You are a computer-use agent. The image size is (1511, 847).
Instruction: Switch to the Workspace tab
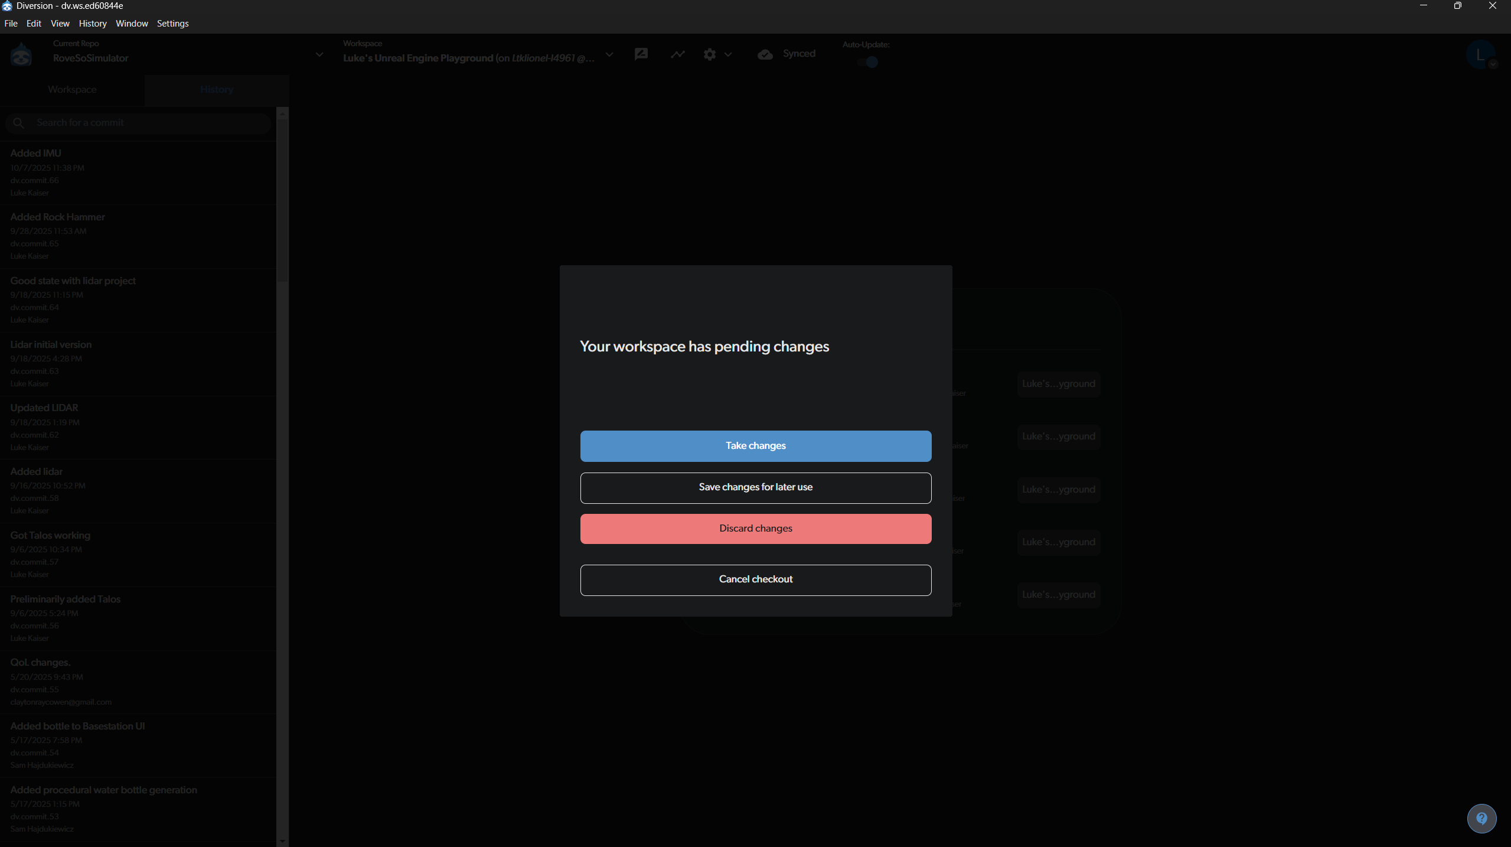pos(72,90)
